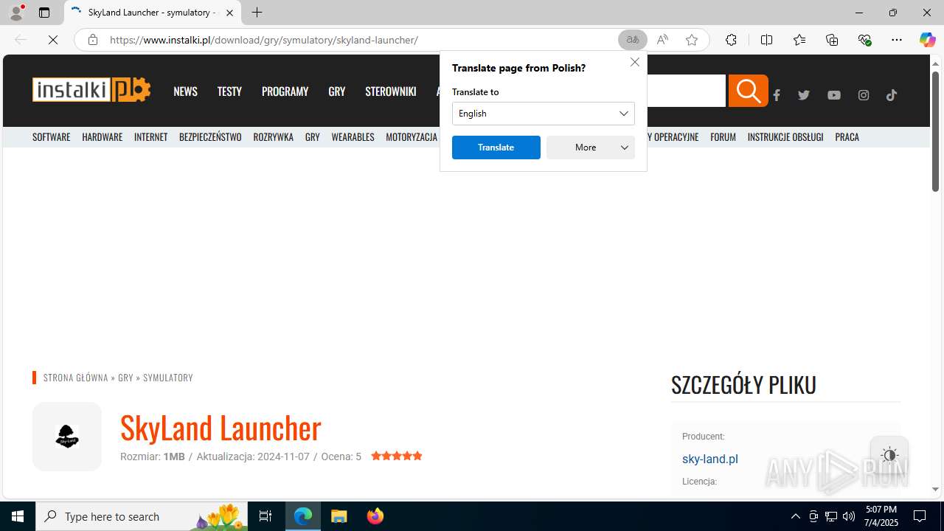Show hidden system tray icons

[795, 516]
